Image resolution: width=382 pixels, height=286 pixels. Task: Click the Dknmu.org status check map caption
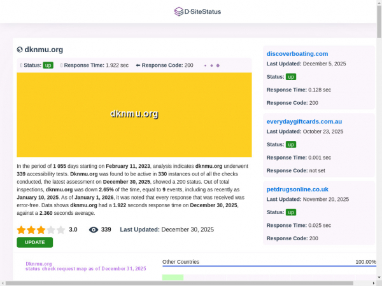click(x=85, y=266)
